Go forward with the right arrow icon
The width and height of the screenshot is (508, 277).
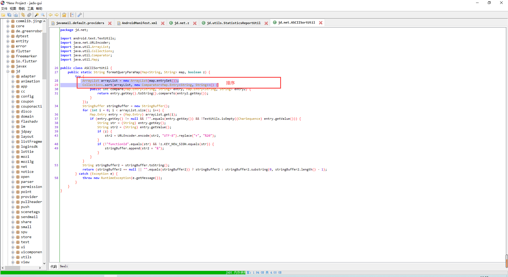point(57,15)
